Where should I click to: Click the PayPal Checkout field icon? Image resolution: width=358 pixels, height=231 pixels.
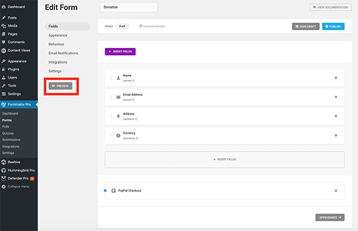click(113, 191)
